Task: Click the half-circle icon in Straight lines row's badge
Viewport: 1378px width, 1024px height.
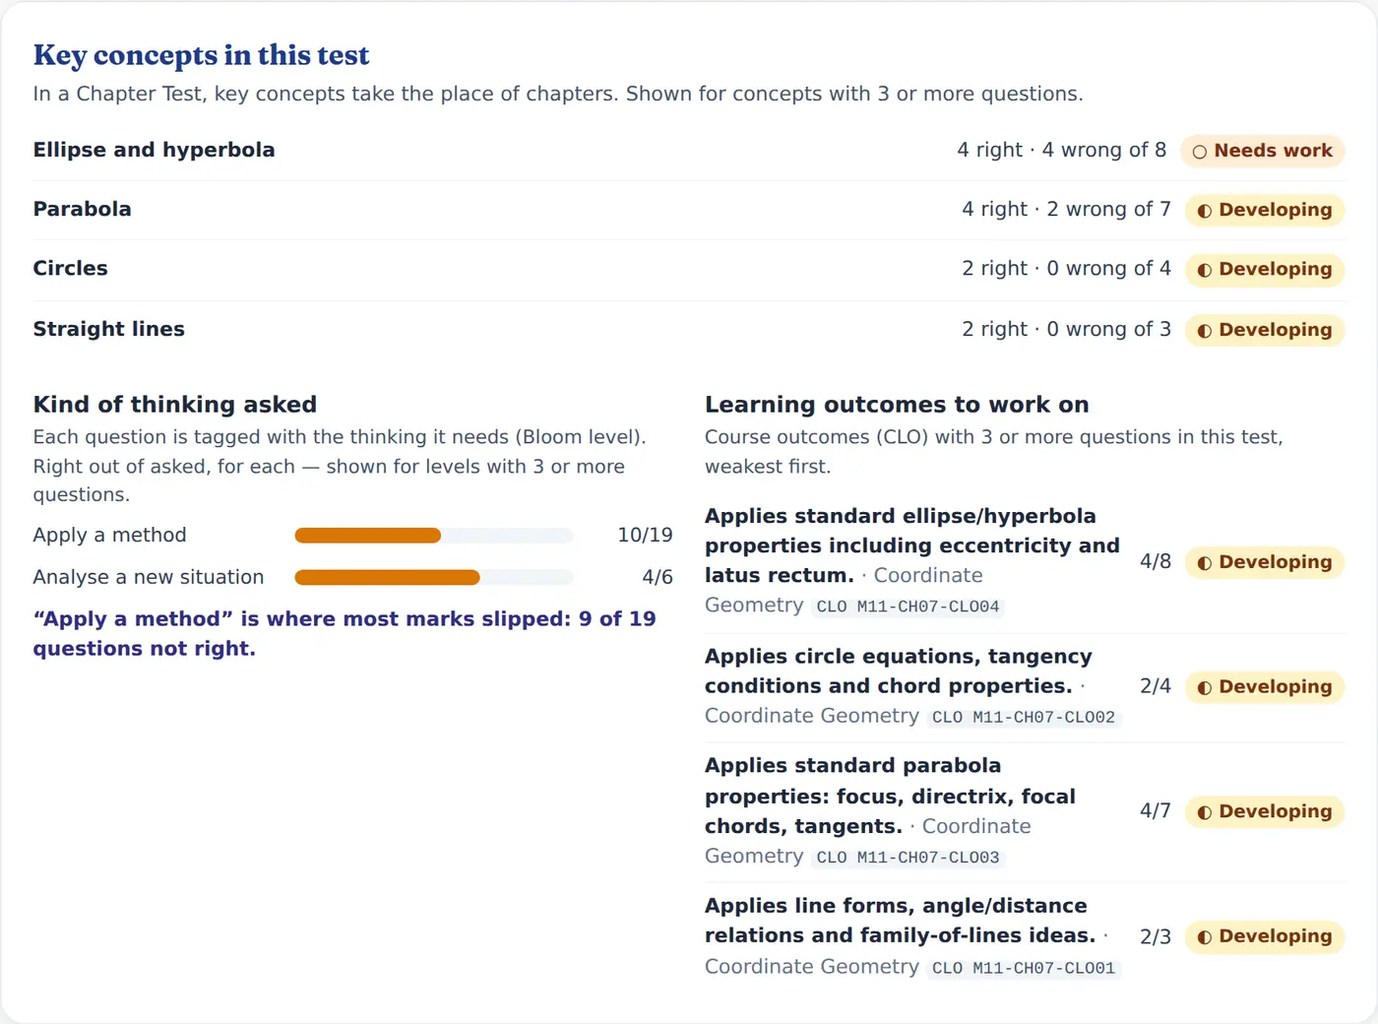Action: click(1204, 331)
